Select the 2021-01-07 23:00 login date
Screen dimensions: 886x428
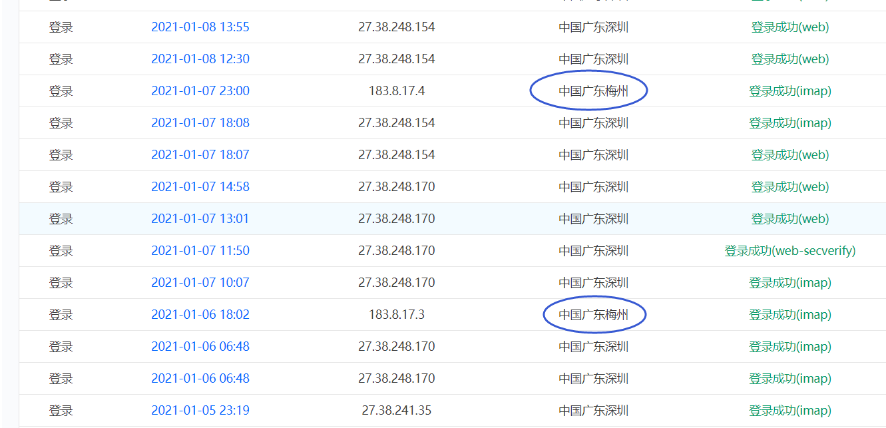click(x=200, y=91)
